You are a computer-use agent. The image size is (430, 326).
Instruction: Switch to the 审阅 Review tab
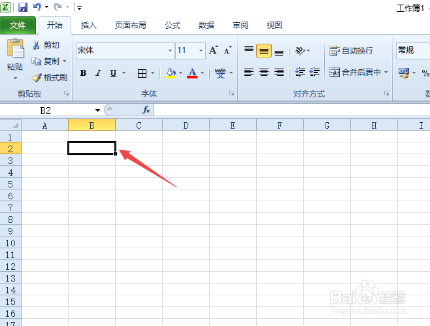[240, 25]
